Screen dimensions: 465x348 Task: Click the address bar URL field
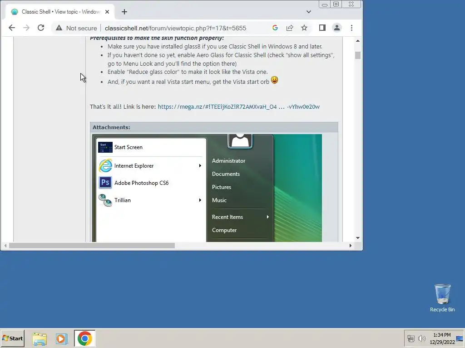[175, 28]
